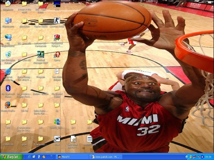
Task: Switch to www.paticik.com taskbar window
Action: coord(106,157)
